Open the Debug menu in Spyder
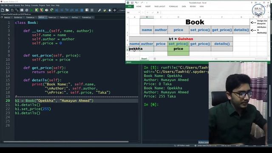 click(27, 6)
